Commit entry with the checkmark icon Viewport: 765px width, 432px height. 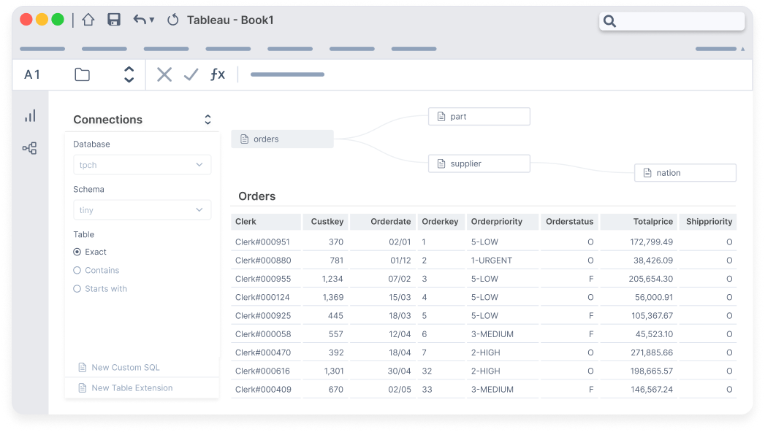coord(191,74)
